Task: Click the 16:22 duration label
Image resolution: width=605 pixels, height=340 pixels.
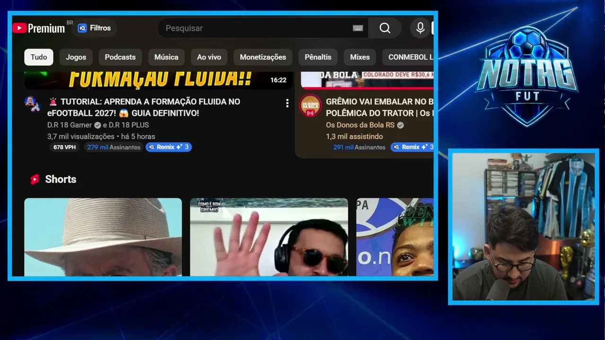Action: (x=278, y=80)
